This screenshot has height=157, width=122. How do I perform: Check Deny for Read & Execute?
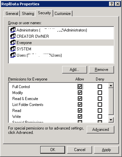click(100, 99)
